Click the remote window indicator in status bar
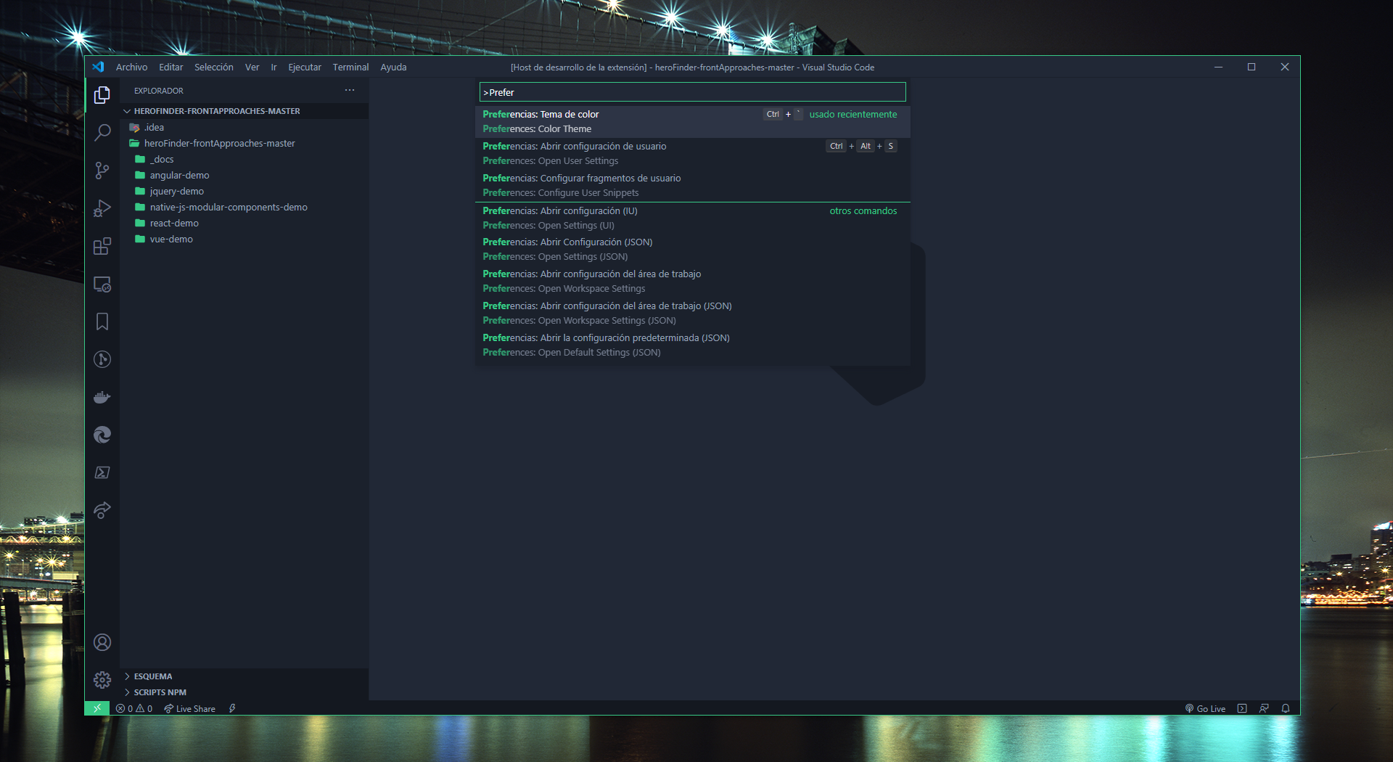 coord(97,708)
